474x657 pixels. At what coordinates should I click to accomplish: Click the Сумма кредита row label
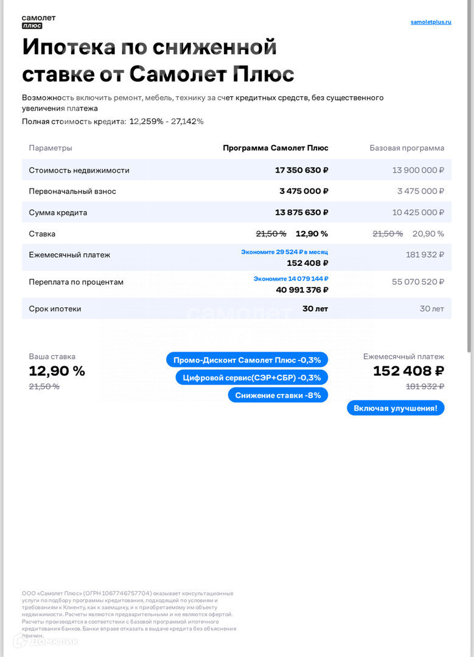(x=58, y=212)
